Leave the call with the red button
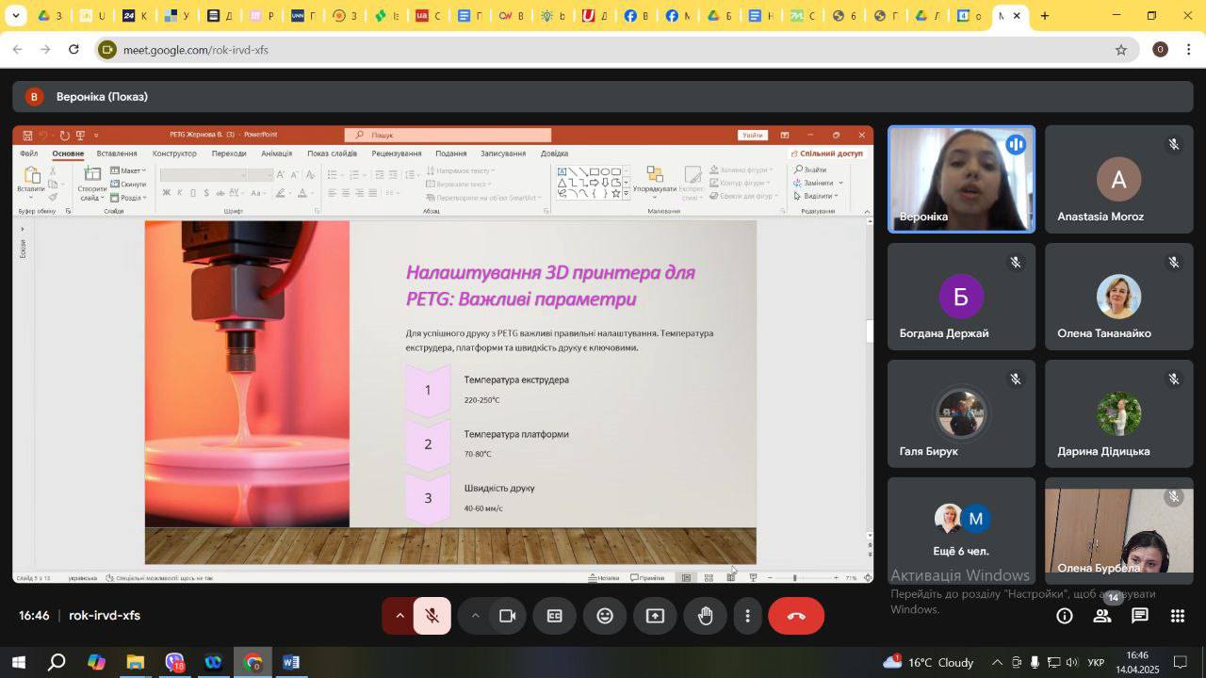Screen dimensions: 1206x678 point(796,616)
